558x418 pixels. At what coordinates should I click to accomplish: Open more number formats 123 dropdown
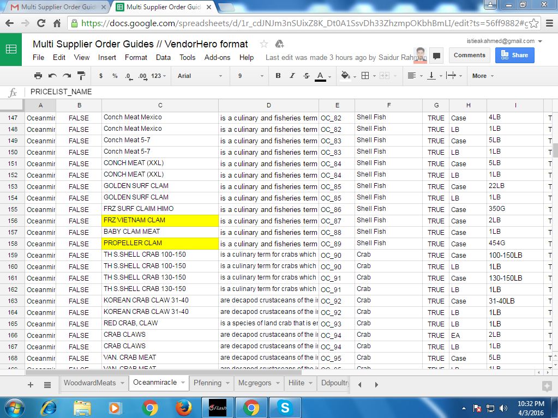click(158, 76)
